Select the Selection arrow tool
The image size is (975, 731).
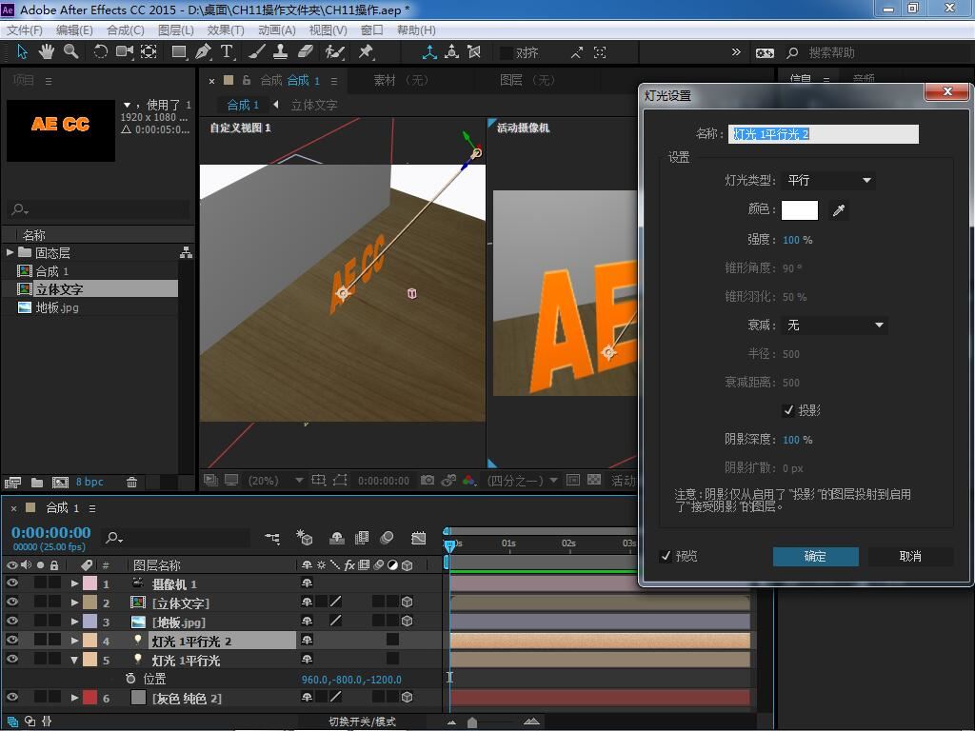[x=23, y=52]
